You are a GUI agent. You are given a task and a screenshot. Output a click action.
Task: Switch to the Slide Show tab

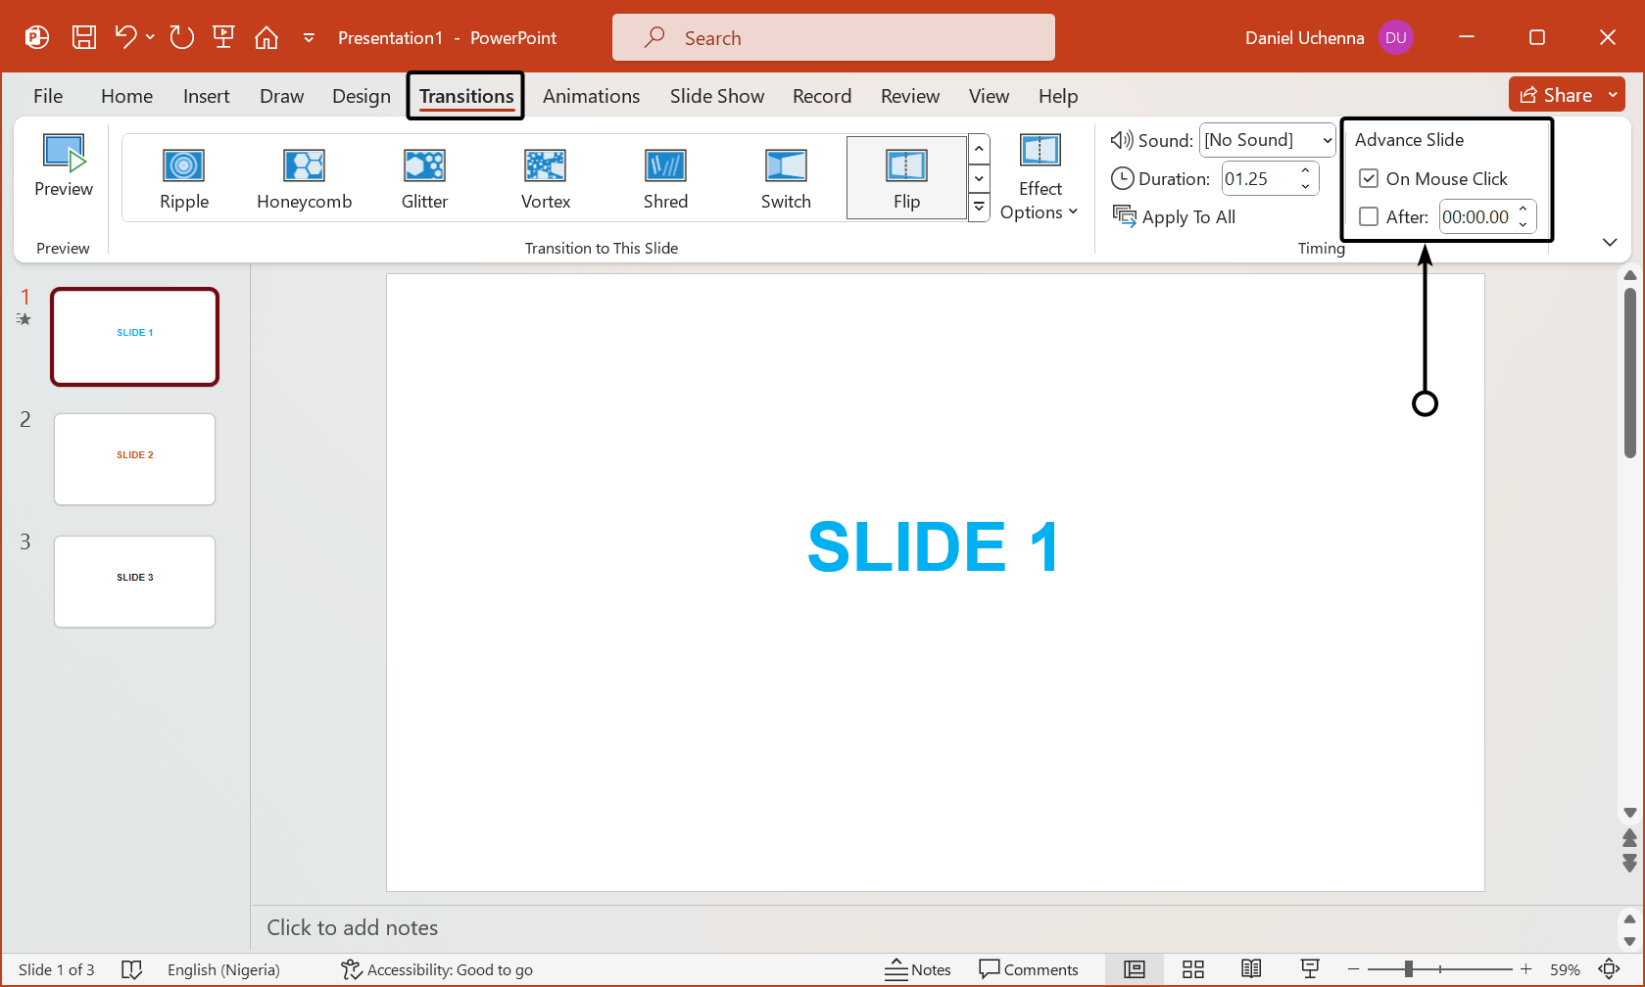pos(716,96)
